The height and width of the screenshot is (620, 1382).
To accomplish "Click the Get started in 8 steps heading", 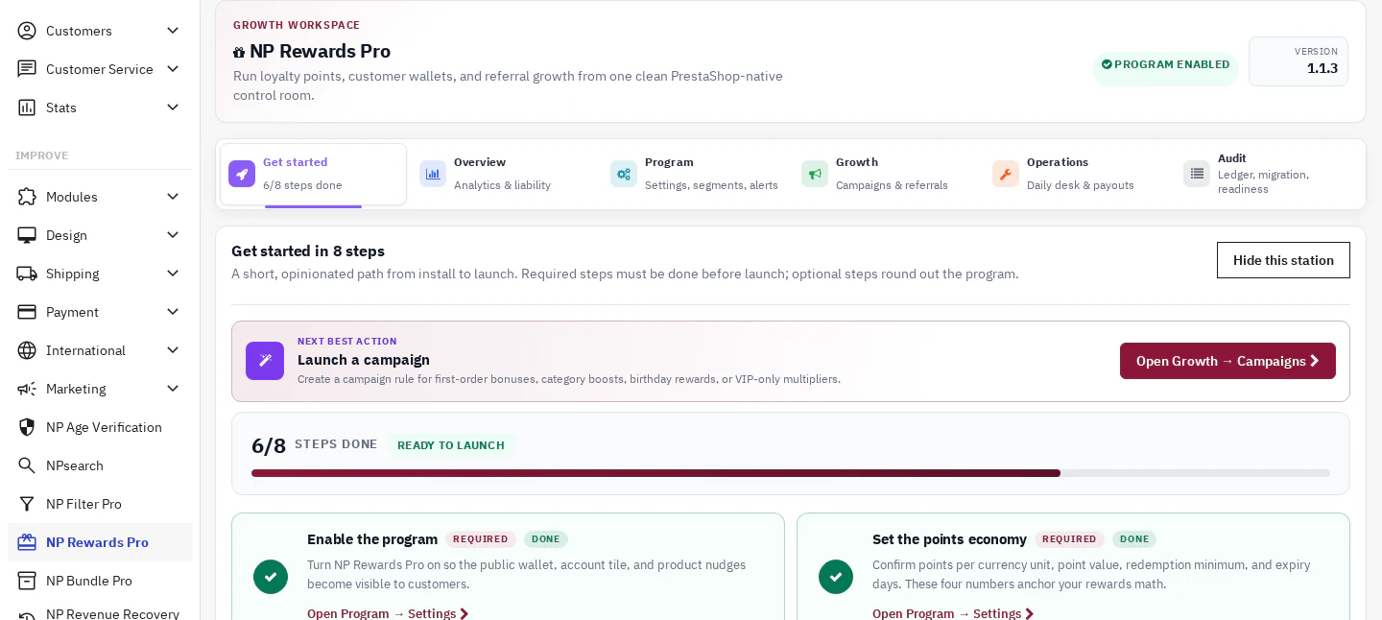I will pyautogui.click(x=308, y=250).
